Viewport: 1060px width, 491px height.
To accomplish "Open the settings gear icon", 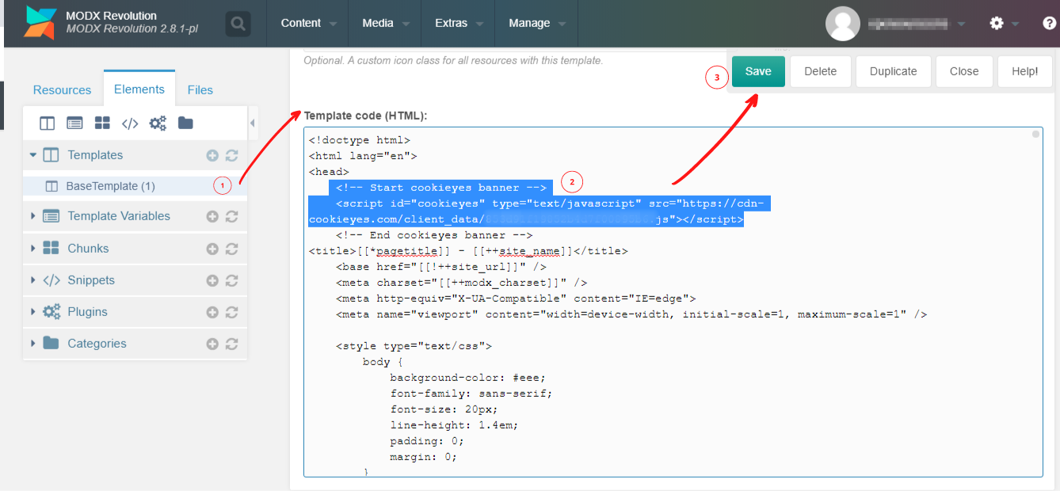I will (x=997, y=24).
